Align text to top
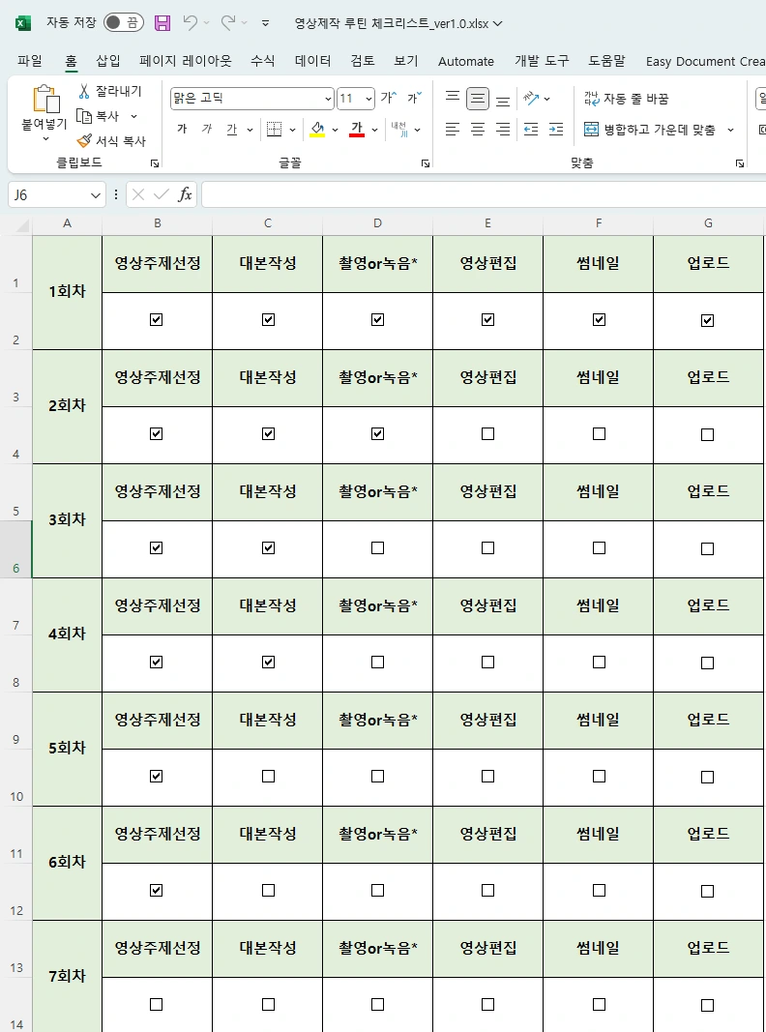766x1032 pixels. 452,97
